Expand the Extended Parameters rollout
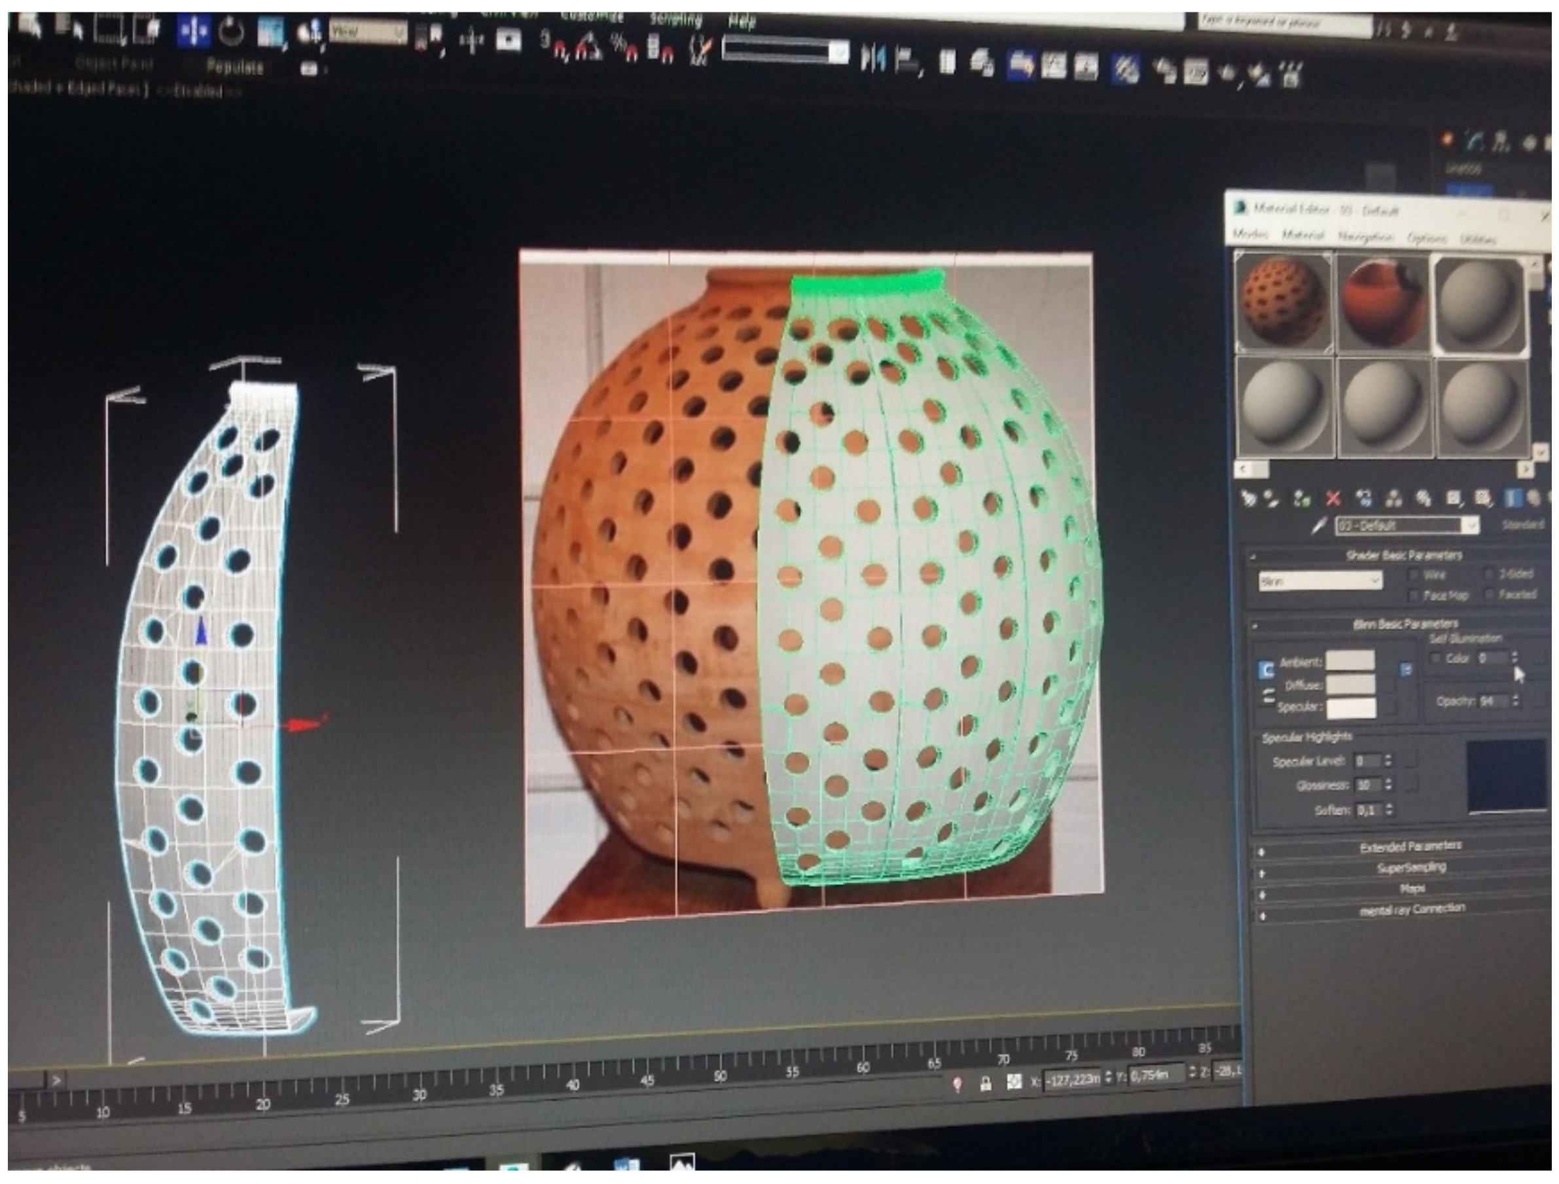The image size is (1559, 1184). [1410, 847]
